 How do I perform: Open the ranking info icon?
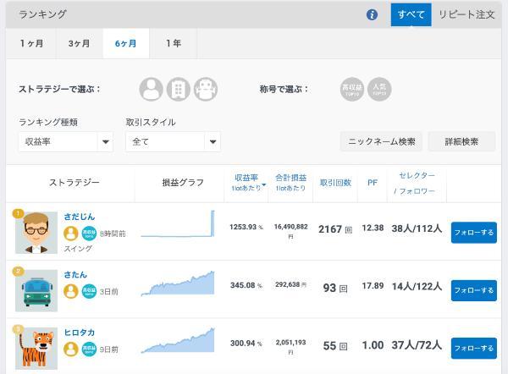pyautogui.click(x=372, y=14)
